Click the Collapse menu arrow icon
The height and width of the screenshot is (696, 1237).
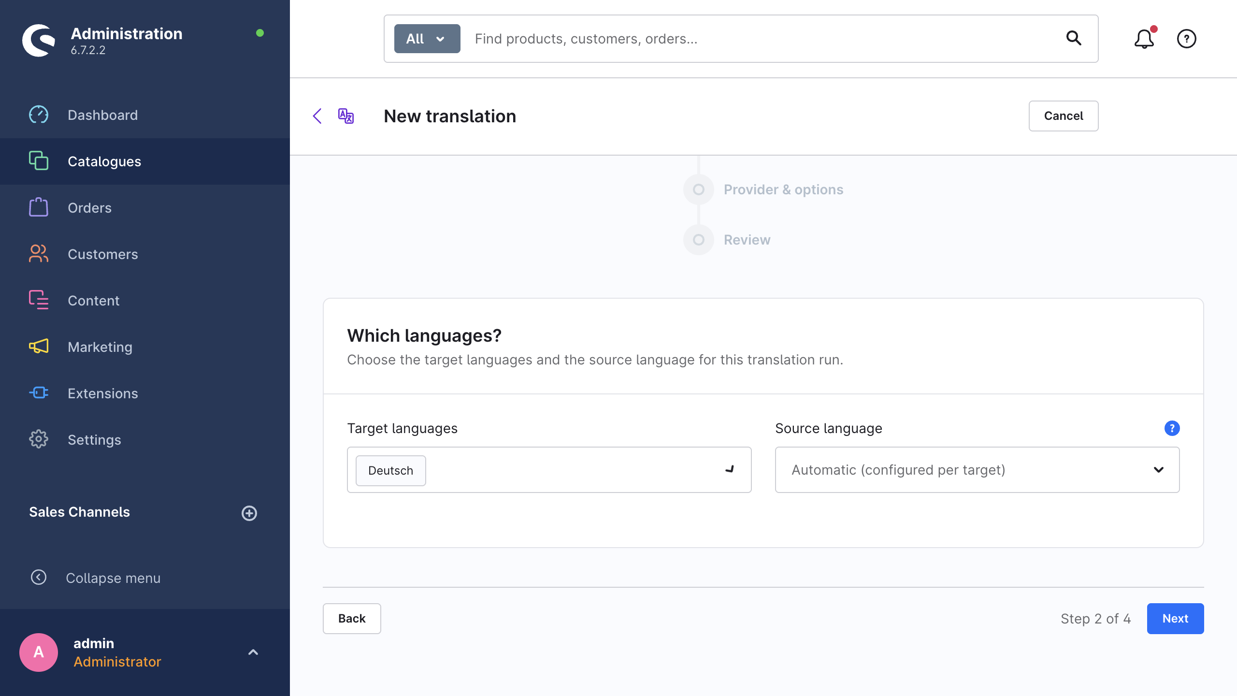point(39,577)
